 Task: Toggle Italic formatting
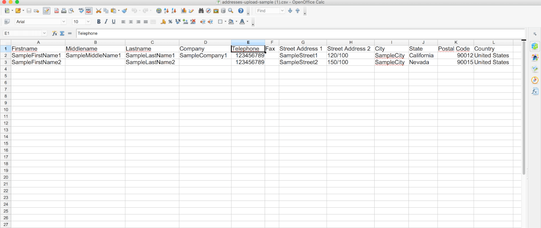[106, 22]
